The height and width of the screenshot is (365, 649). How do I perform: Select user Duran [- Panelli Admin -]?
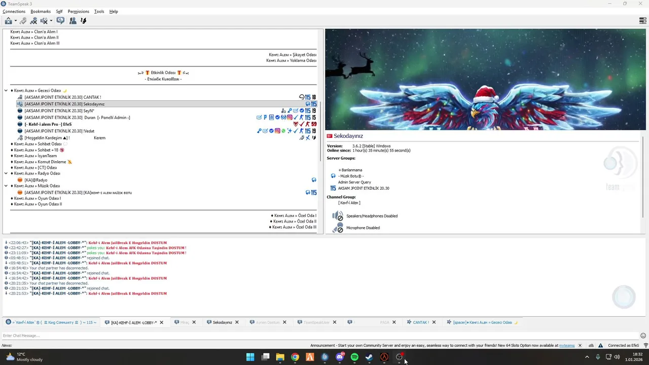point(77,118)
